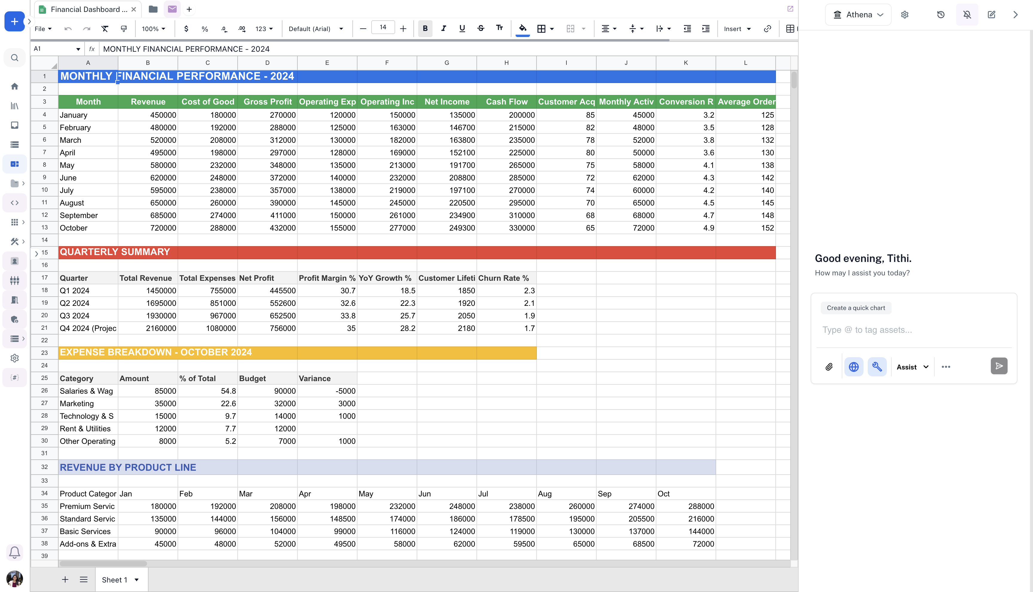Click the paint format icon
Viewport: 1033px width, 592px height.
point(124,29)
